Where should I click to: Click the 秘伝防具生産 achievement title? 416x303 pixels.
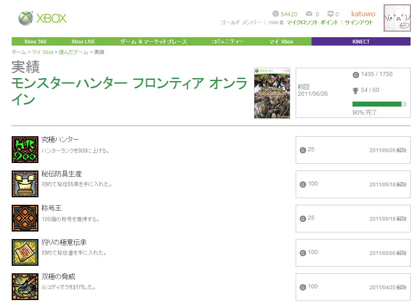61,174
